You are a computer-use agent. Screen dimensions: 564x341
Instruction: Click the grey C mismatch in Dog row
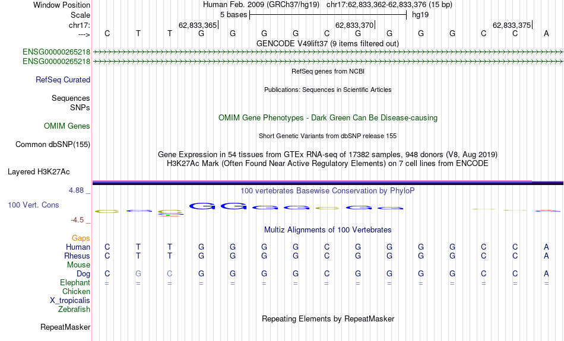coord(169,274)
